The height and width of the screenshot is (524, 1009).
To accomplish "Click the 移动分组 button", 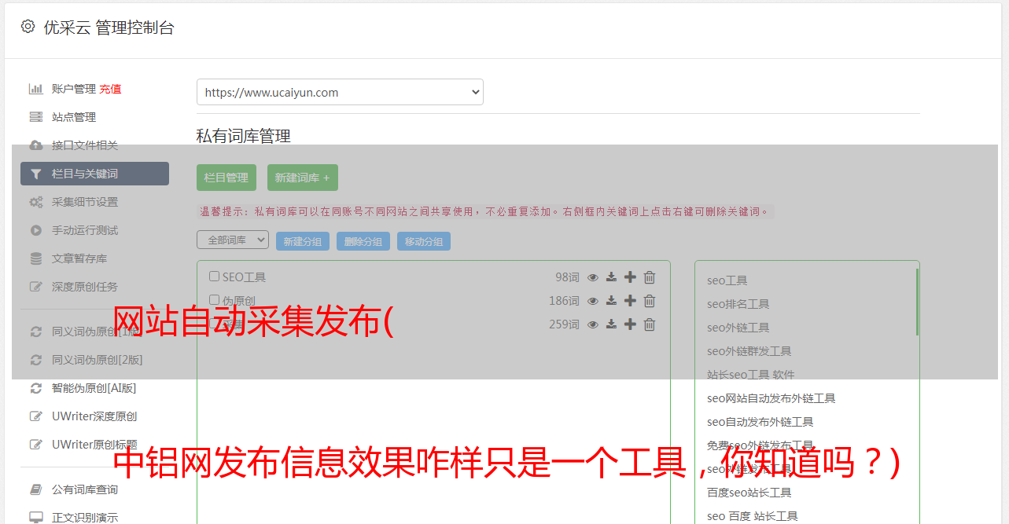I will (x=424, y=242).
